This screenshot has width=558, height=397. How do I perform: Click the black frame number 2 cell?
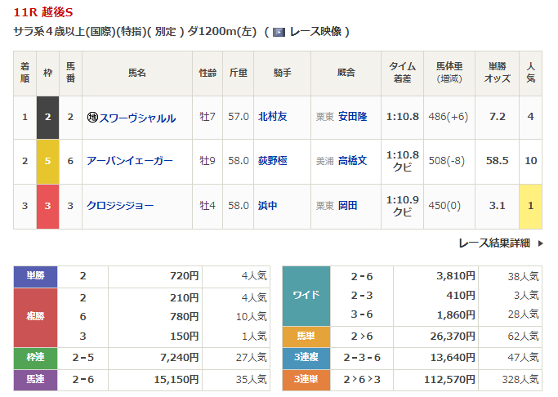point(47,117)
